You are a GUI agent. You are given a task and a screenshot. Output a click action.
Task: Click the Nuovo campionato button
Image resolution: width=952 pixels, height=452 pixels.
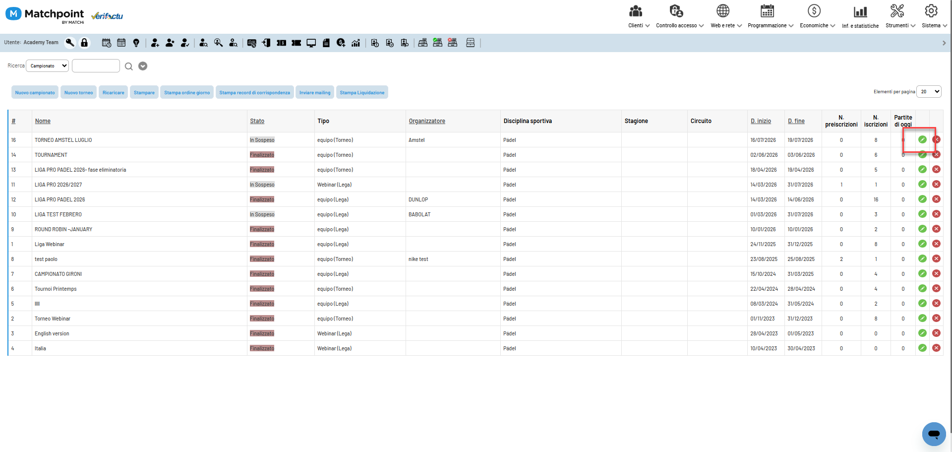point(35,92)
